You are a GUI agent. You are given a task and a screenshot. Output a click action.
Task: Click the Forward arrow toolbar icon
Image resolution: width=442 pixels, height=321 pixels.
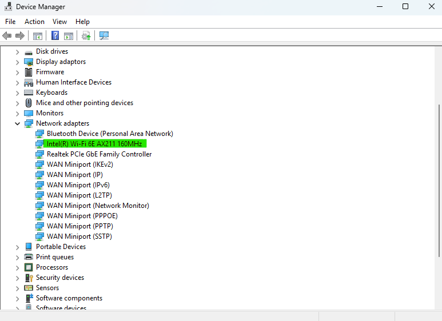(x=20, y=36)
